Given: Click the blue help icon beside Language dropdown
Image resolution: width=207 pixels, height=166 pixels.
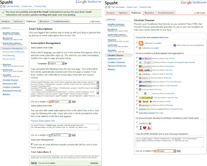Looking at the screenshot, I should click(x=66, y=64).
